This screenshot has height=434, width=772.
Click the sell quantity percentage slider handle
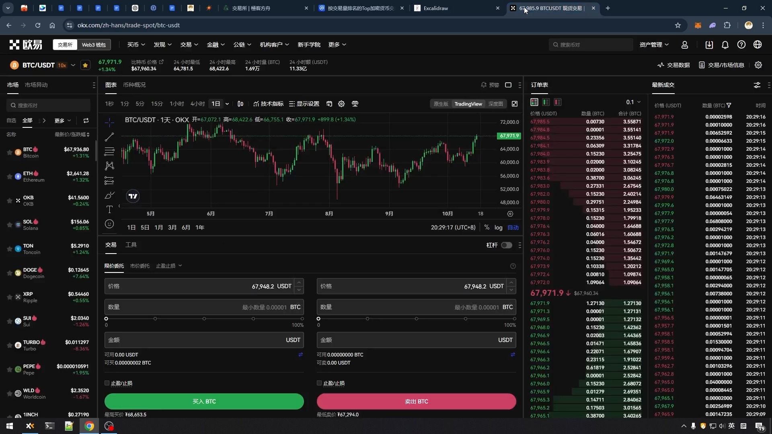point(318,319)
